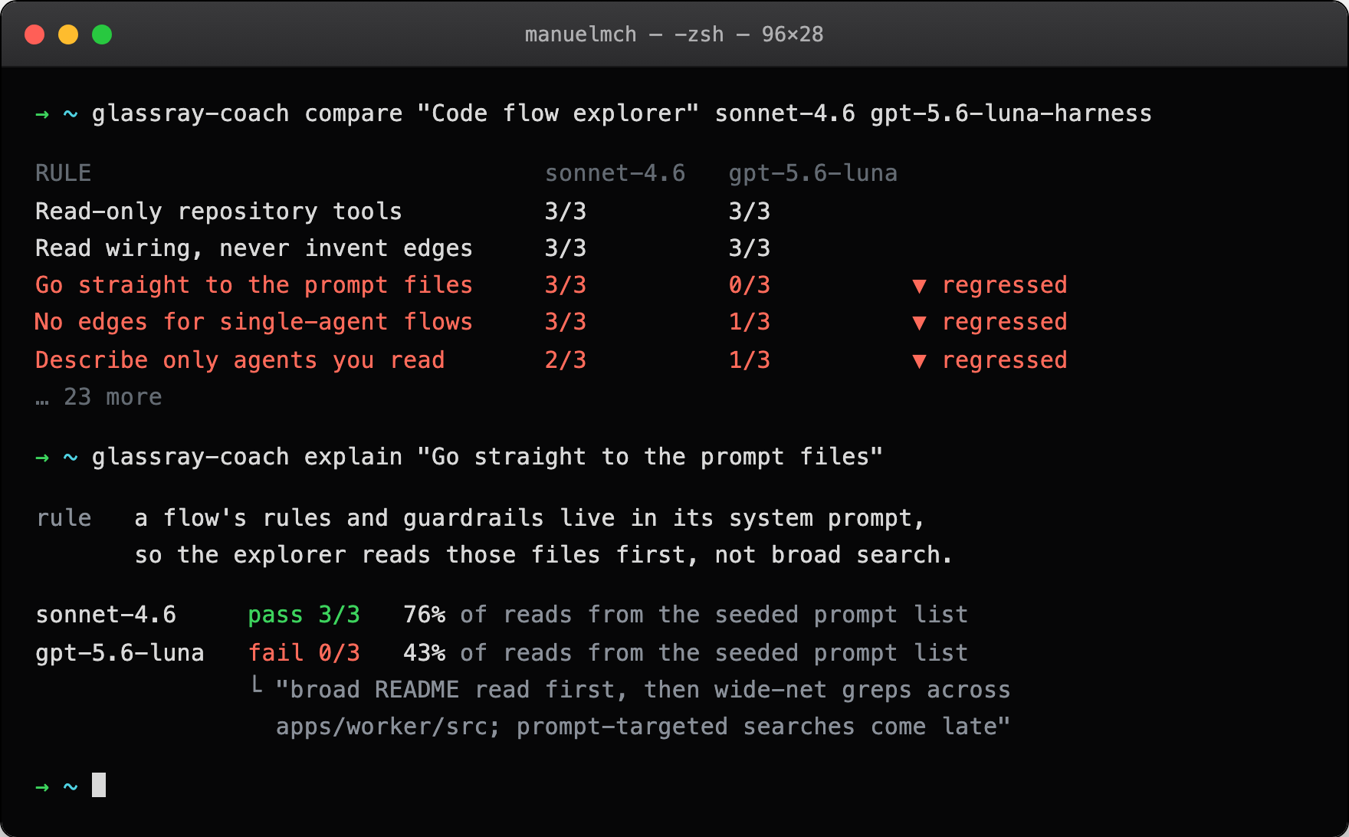Click the 'glassray-coach compare' command line
Image resolution: width=1349 pixels, height=837 pixels.
coord(621,113)
